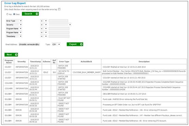Viewport: 189px width, 126px height.
Task: Click the C3J33568_BULK_MEMBER_MAINT actionblock cell
Action: pyautogui.click(x=86, y=72)
